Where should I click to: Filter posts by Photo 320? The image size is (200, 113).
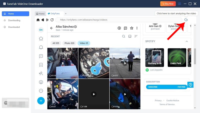69,43
